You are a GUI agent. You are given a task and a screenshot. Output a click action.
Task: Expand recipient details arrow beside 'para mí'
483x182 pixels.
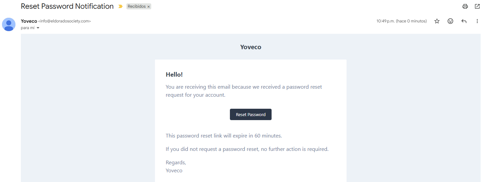(x=38, y=28)
